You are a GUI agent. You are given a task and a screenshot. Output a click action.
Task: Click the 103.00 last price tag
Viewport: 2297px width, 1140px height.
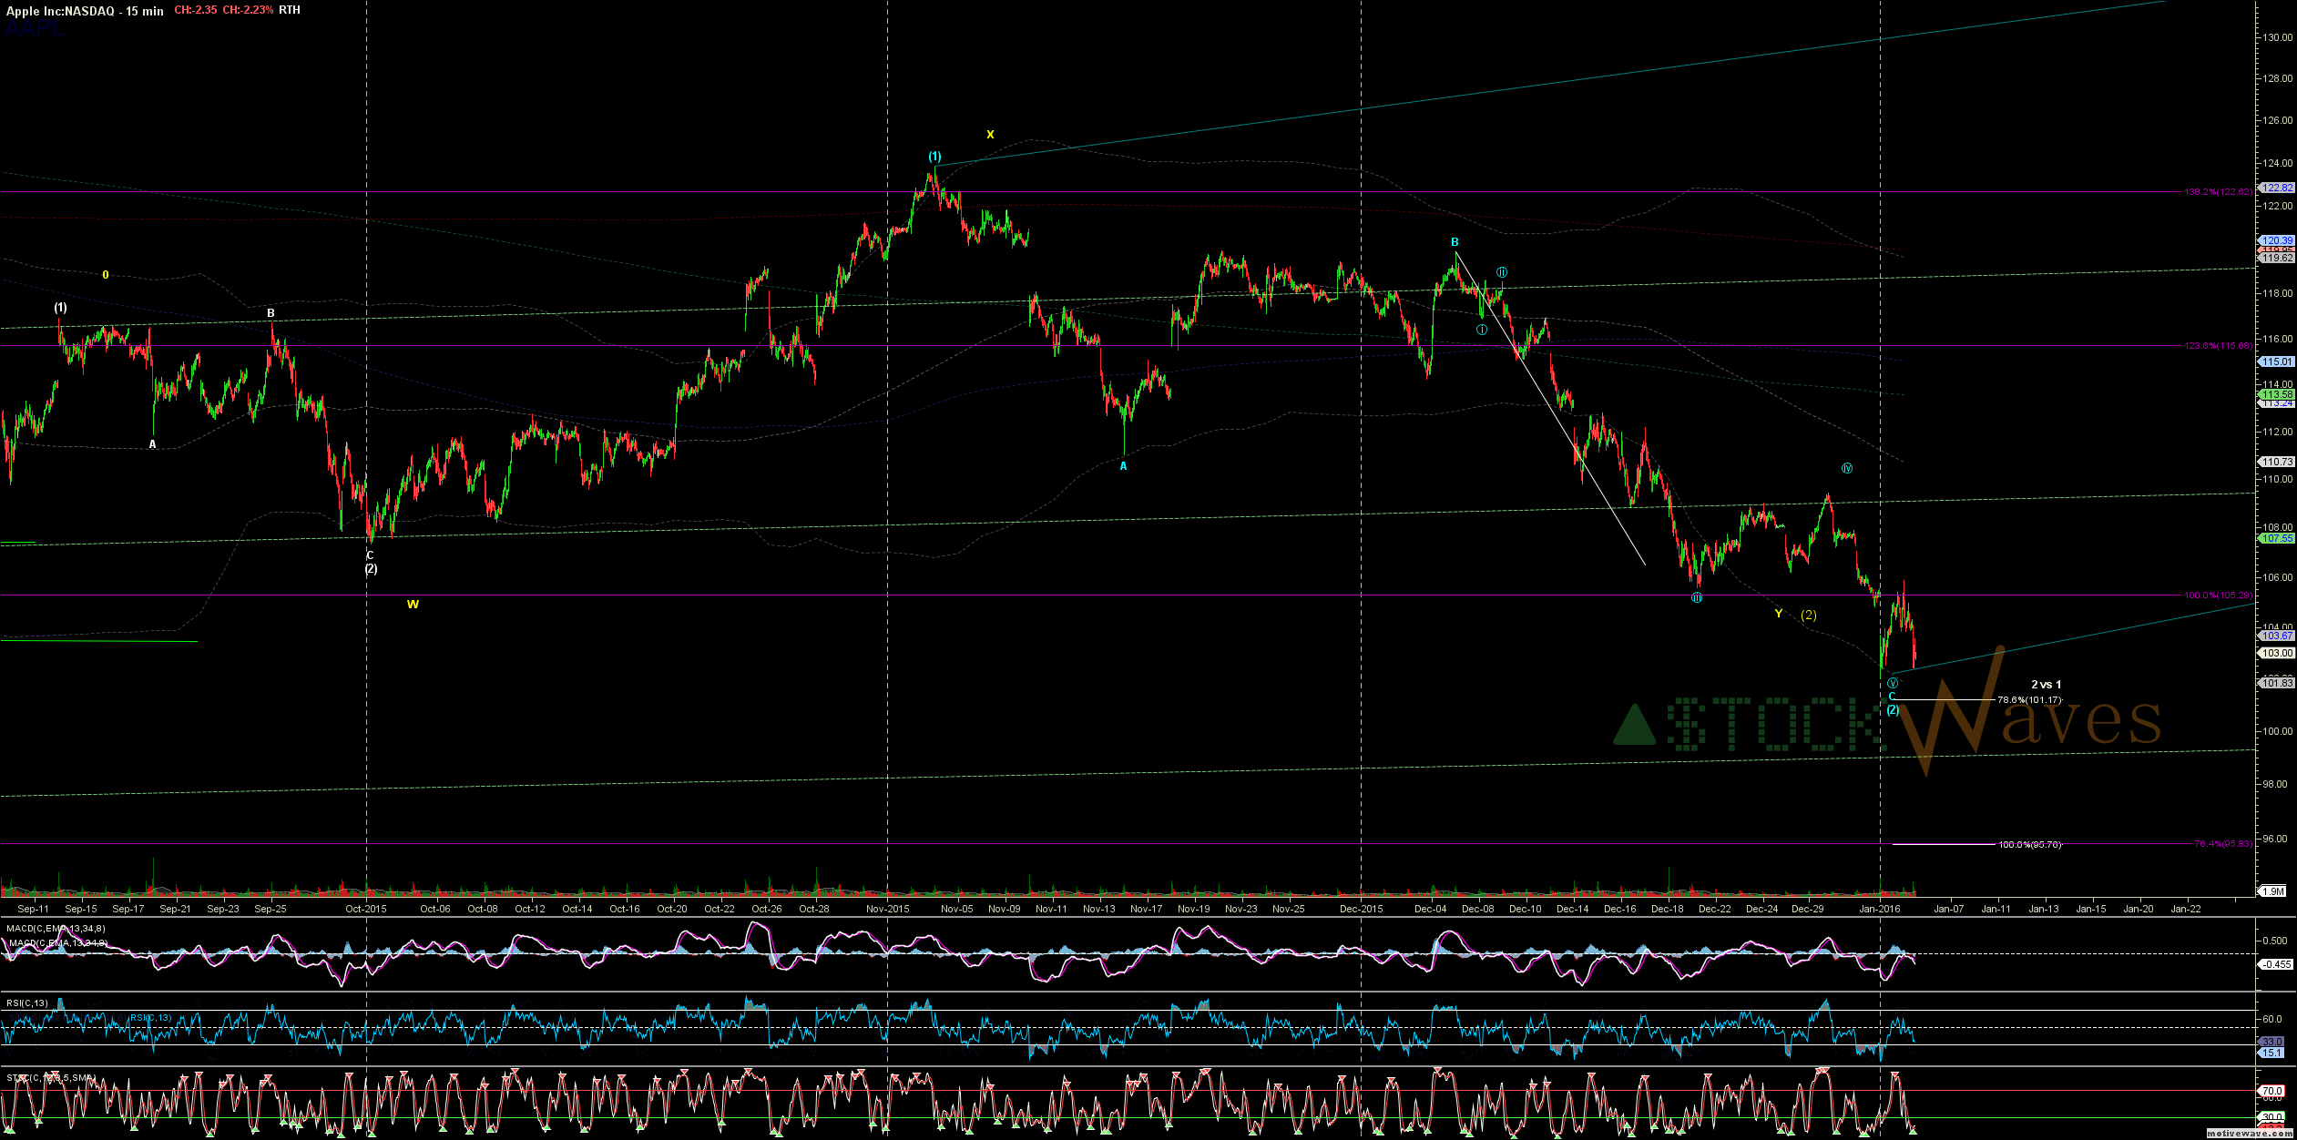click(x=2277, y=653)
